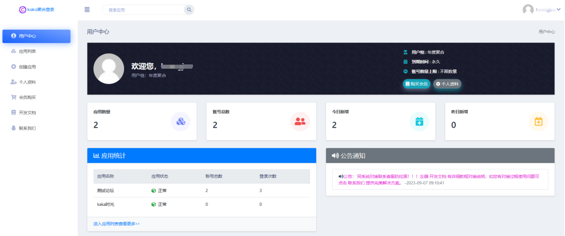Viewport: 565px width, 236px height.
Task: Click the 应用统计 panel header
Action: pyautogui.click(x=201, y=156)
